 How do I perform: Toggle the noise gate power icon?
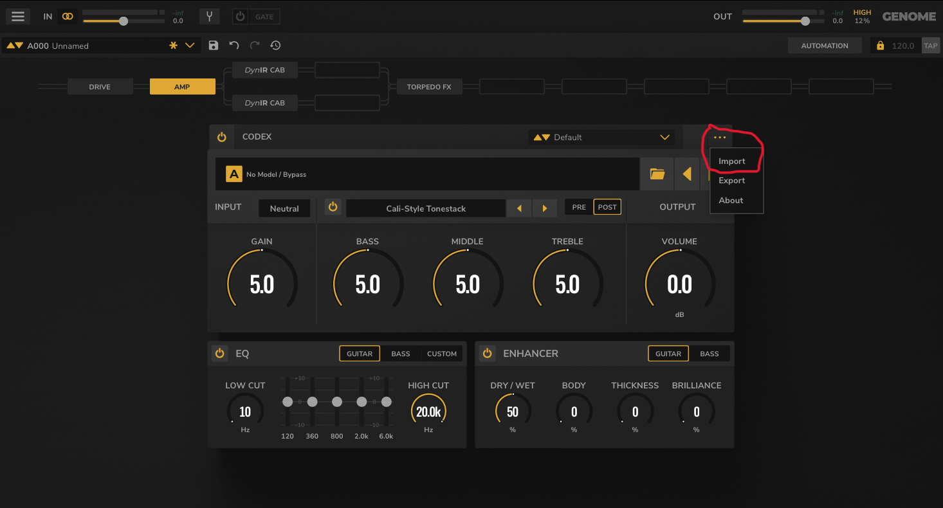[x=240, y=17]
